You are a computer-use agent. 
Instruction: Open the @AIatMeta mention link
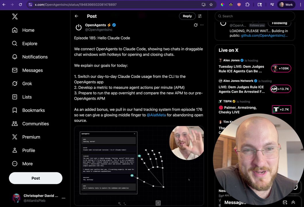click(x=156, y=115)
